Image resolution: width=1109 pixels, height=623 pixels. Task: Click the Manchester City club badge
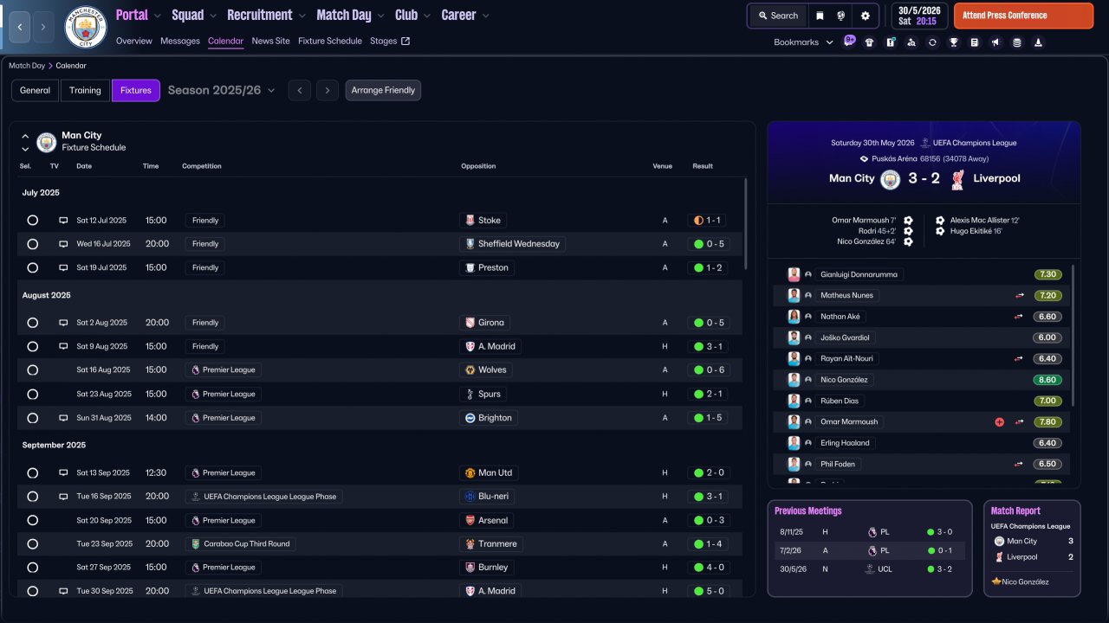click(x=86, y=27)
